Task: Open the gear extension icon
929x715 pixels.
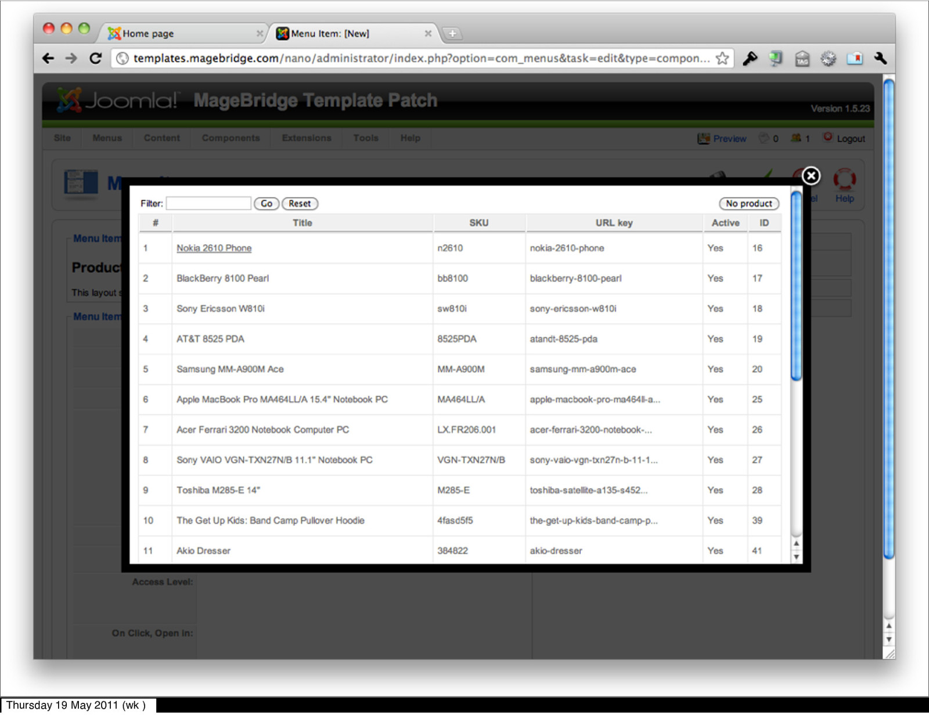Action: coord(828,58)
